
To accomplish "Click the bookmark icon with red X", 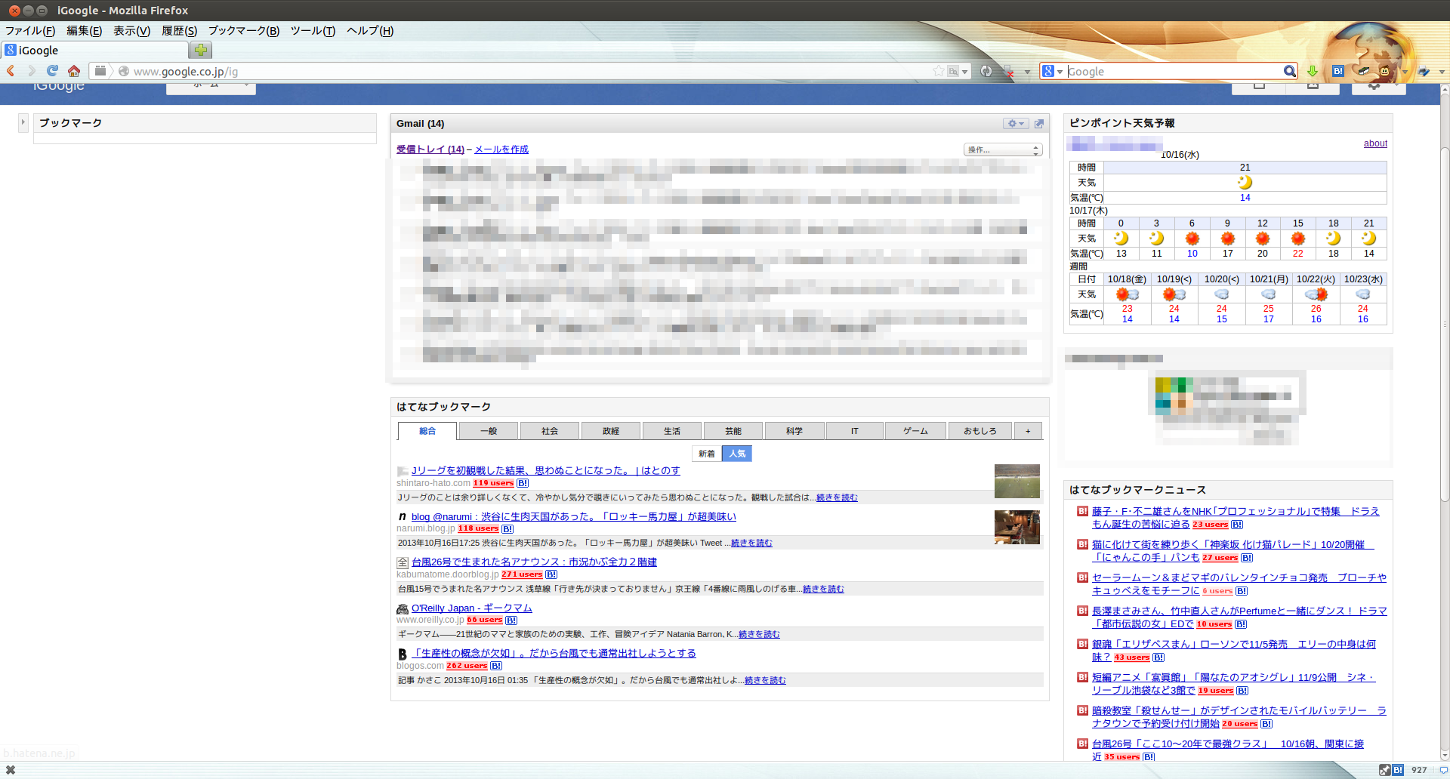I will click(1009, 72).
